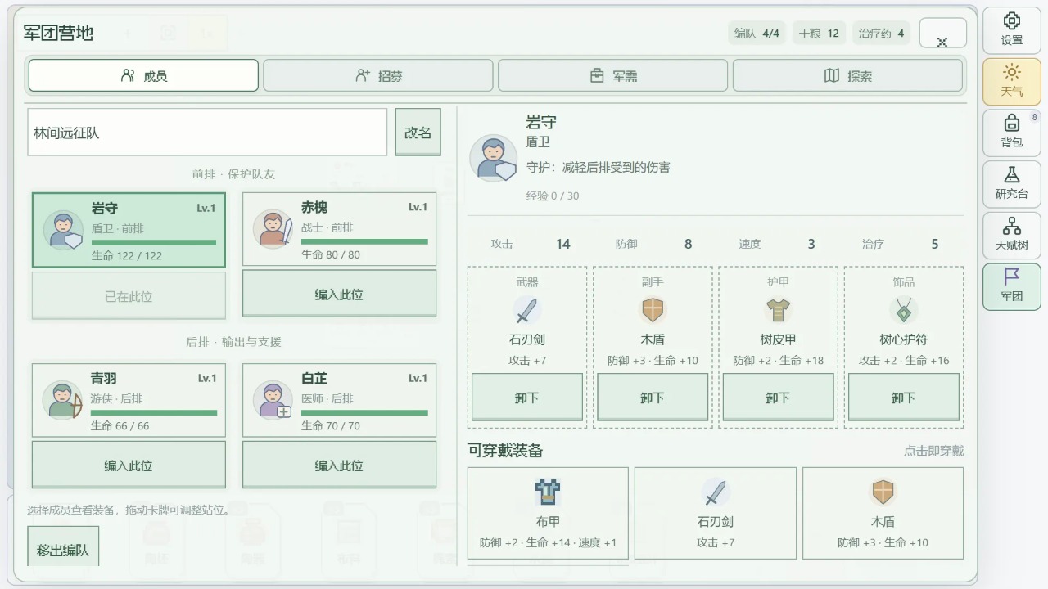
Task: Open the 天赋树 talent tree icon
Action: (1012, 226)
